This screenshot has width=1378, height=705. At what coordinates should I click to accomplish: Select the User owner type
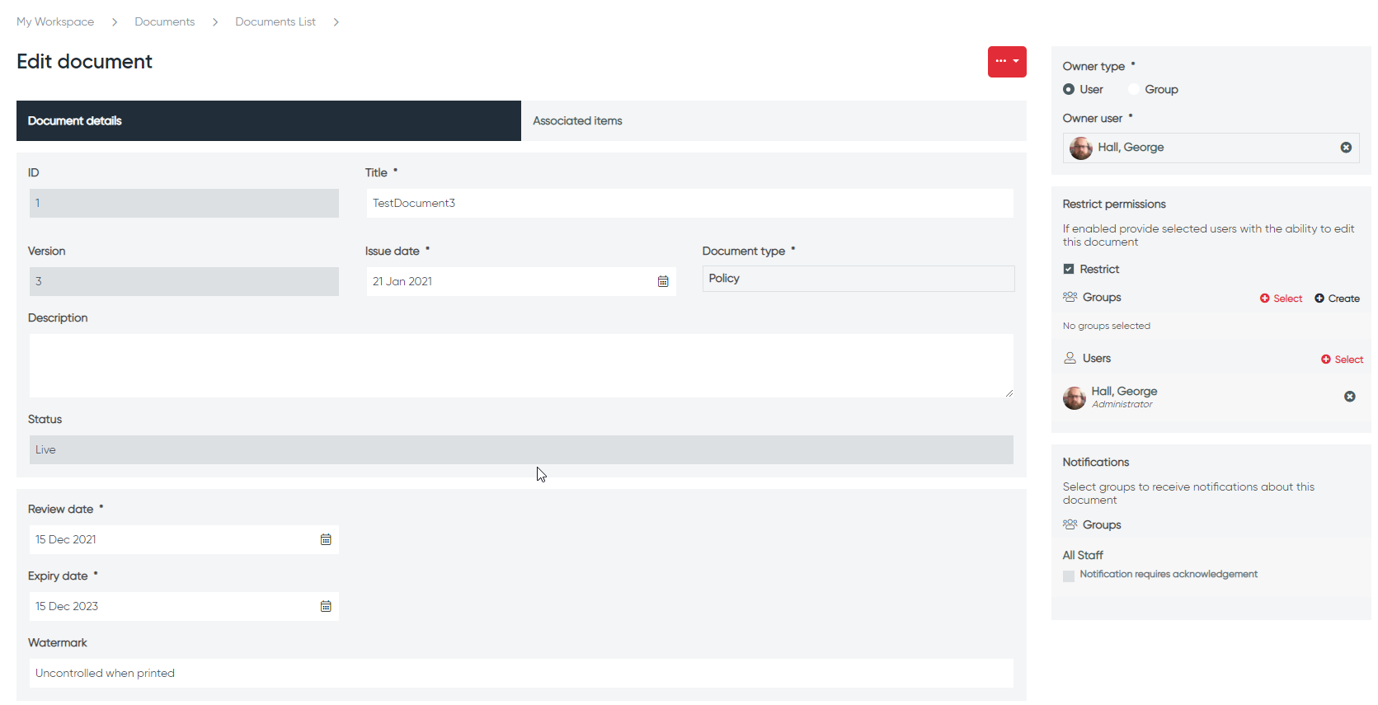[x=1069, y=89]
